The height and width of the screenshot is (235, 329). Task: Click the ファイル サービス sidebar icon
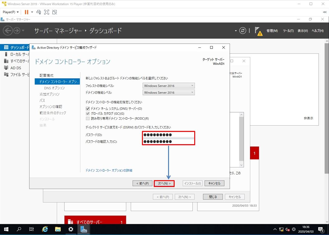[x=6, y=74]
